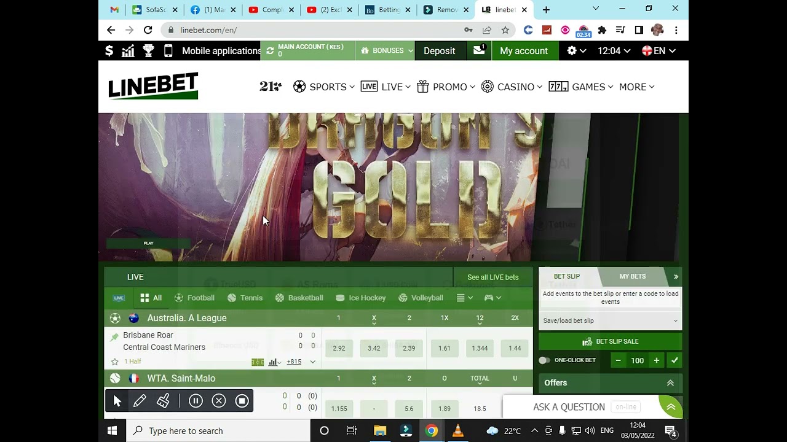Expand the bet slip panel double arrow
The width and height of the screenshot is (787, 442).
pyautogui.click(x=676, y=277)
